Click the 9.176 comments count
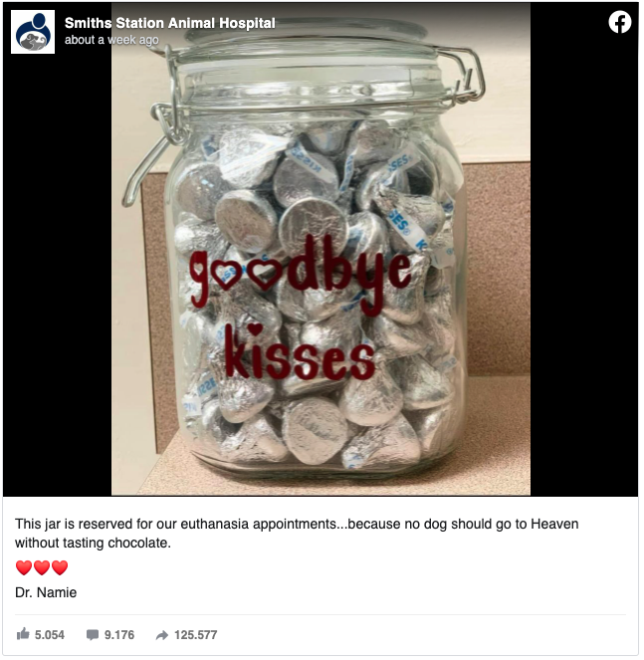The height and width of the screenshot is (660, 644). (119, 635)
